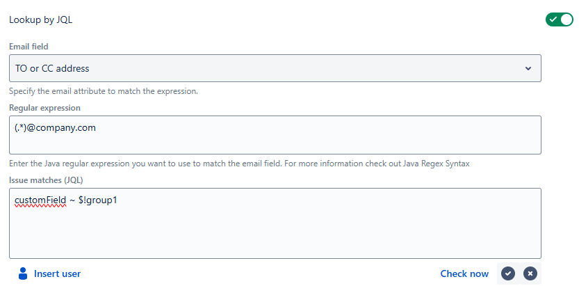
Task: Toggle the Lookup by JQL switch off
Action: point(559,19)
